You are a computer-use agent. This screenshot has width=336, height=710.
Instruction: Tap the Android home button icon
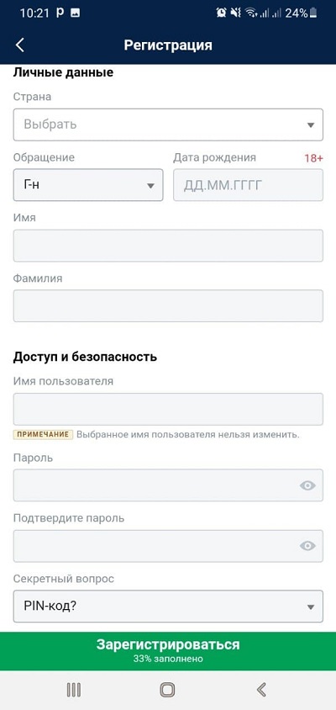(x=168, y=690)
